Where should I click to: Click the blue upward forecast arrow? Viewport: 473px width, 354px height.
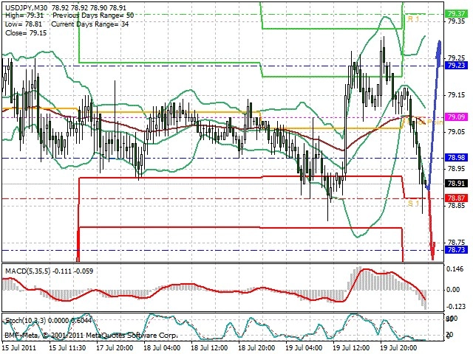pyautogui.click(x=435, y=114)
